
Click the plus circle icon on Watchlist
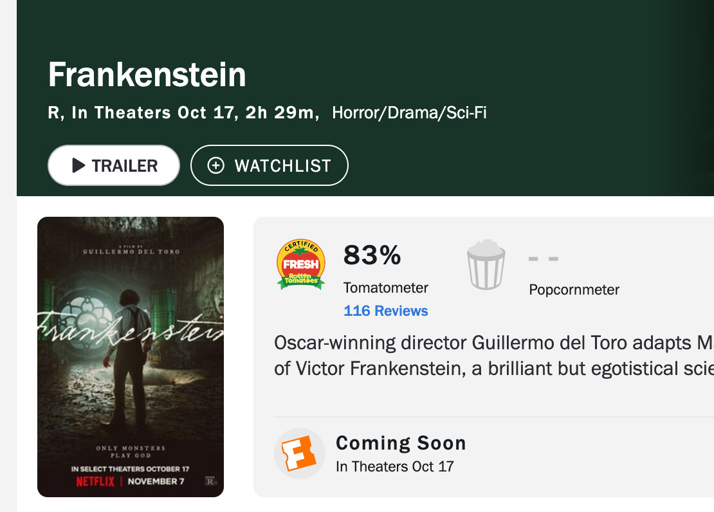point(216,166)
